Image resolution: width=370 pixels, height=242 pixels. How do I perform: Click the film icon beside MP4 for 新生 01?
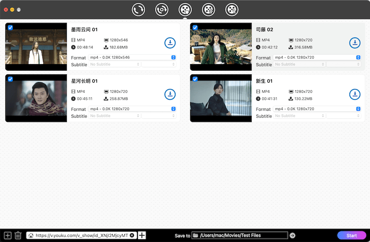258,92
